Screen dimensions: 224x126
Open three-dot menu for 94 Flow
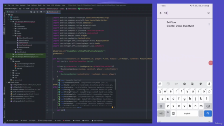pos(209,24)
